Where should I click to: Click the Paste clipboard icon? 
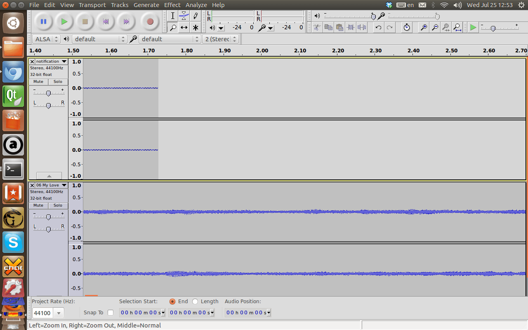coord(339,28)
